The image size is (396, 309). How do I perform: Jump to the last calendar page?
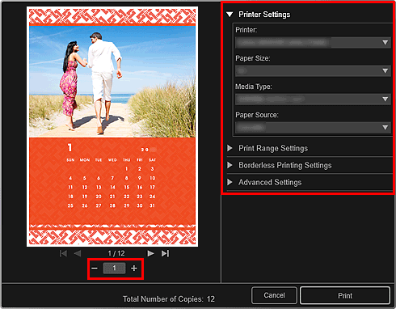[165, 253]
